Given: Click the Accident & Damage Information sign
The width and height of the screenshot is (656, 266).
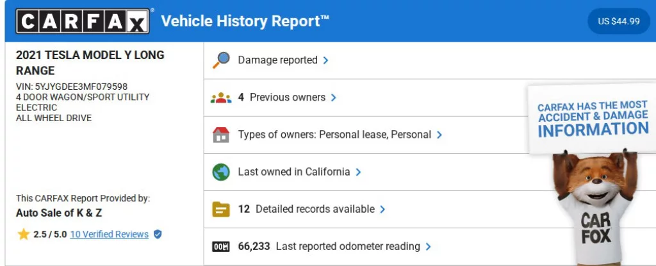Looking at the screenshot, I should point(592,118).
